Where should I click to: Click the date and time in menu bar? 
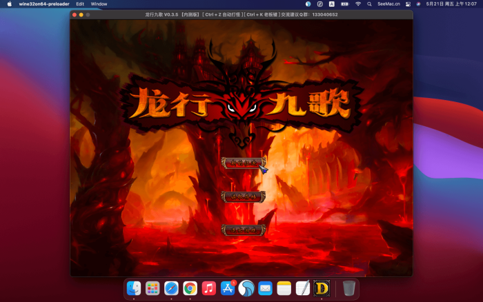point(452,3)
